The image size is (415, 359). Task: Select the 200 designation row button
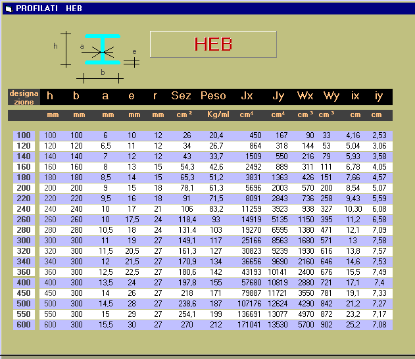tap(24, 188)
